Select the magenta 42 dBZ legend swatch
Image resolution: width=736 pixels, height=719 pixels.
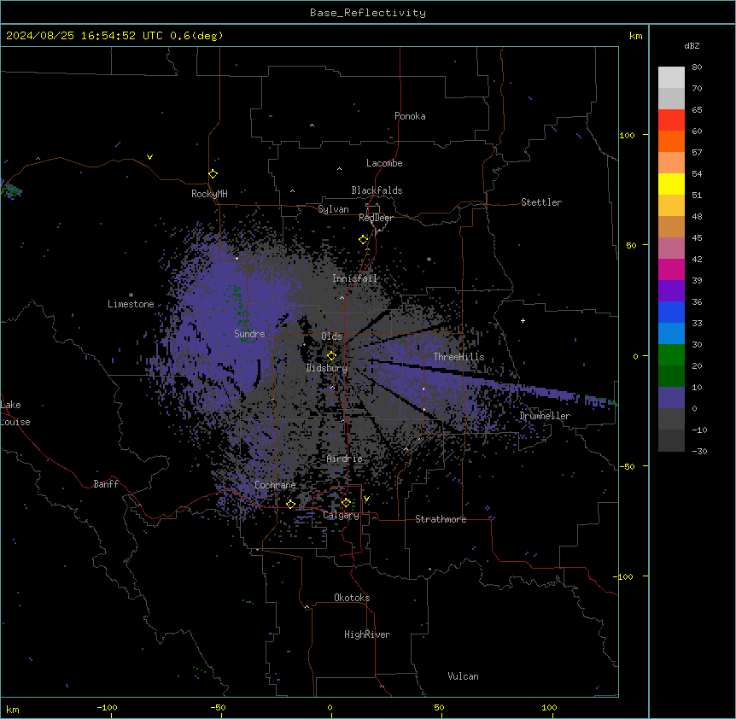pyautogui.click(x=671, y=269)
